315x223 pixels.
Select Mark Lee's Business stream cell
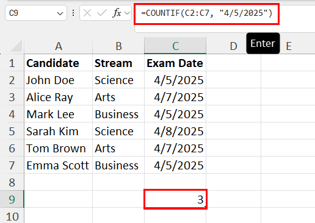coord(118,115)
